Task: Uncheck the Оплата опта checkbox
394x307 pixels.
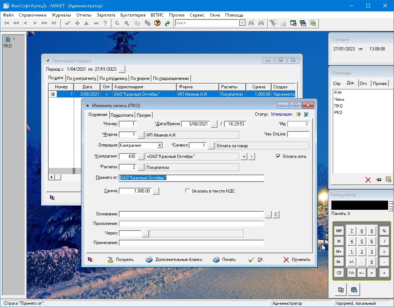Action: [279, 156]
